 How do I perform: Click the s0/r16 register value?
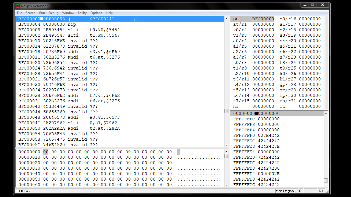pyautogui.click(x=310, y=19)
